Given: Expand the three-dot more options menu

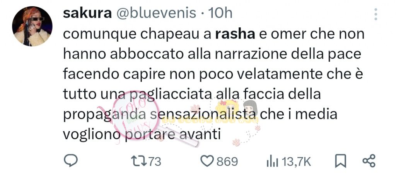Looking at the screenshot, I should tap(376, 14).
